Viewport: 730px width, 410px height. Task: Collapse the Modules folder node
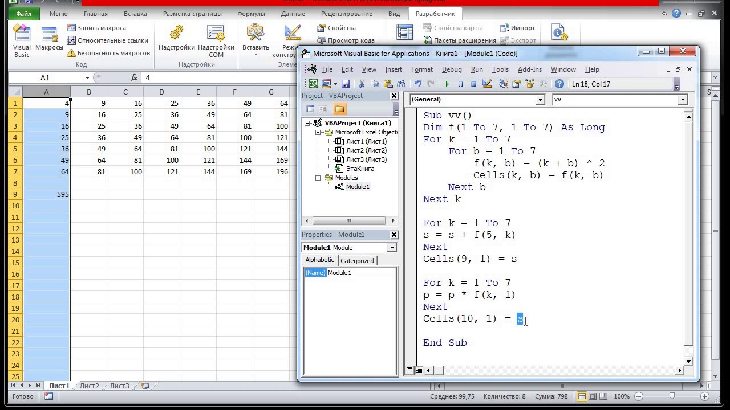pos(318,178)
